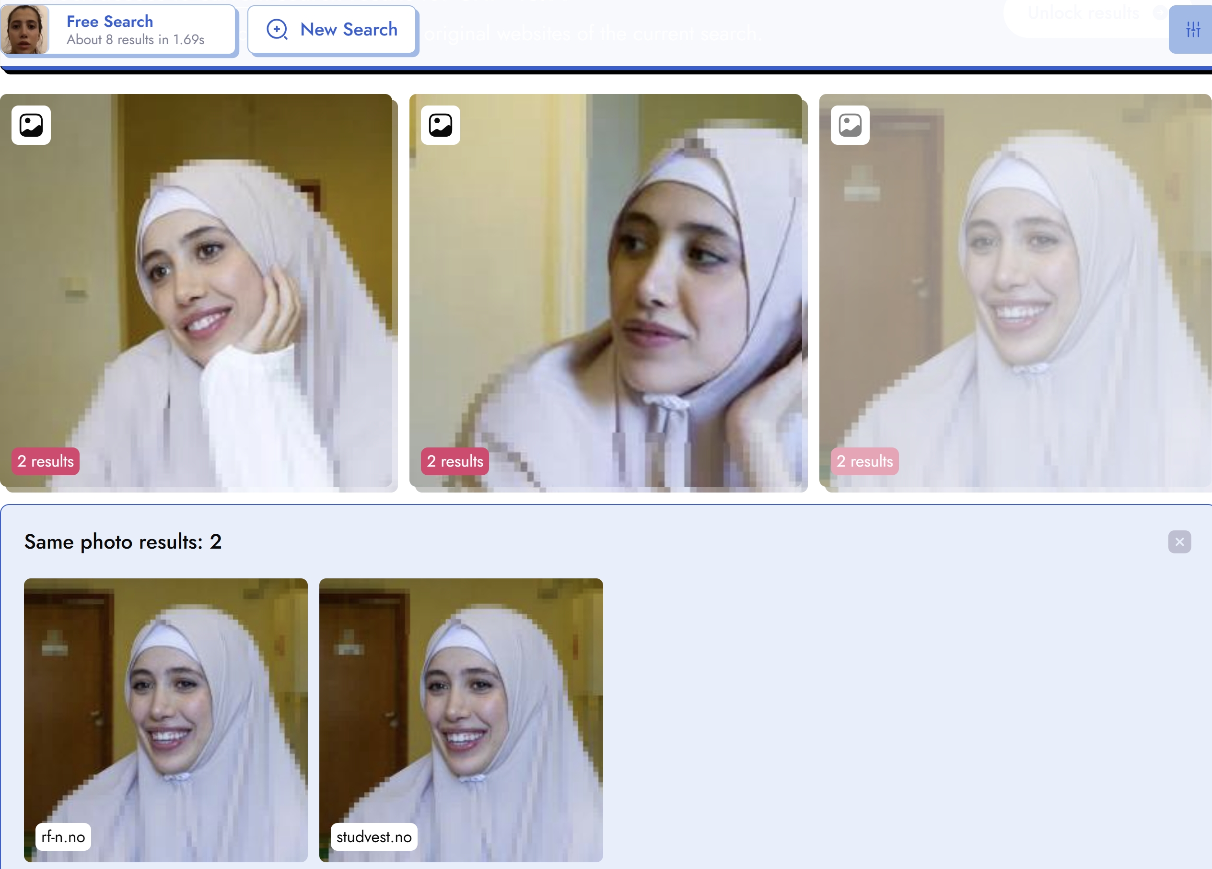
Task: Open the result photo with hand on cheek
Action: point(196,291)
